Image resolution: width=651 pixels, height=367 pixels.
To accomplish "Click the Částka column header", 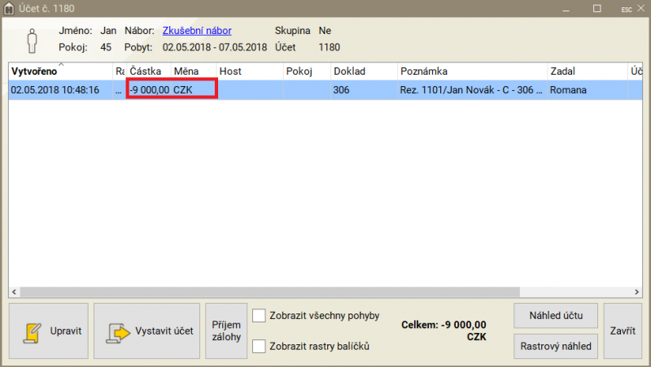I will 148,71.
